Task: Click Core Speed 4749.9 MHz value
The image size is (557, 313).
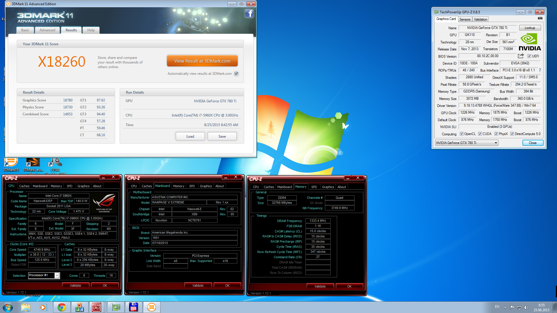Action: (x=42, y=250)
